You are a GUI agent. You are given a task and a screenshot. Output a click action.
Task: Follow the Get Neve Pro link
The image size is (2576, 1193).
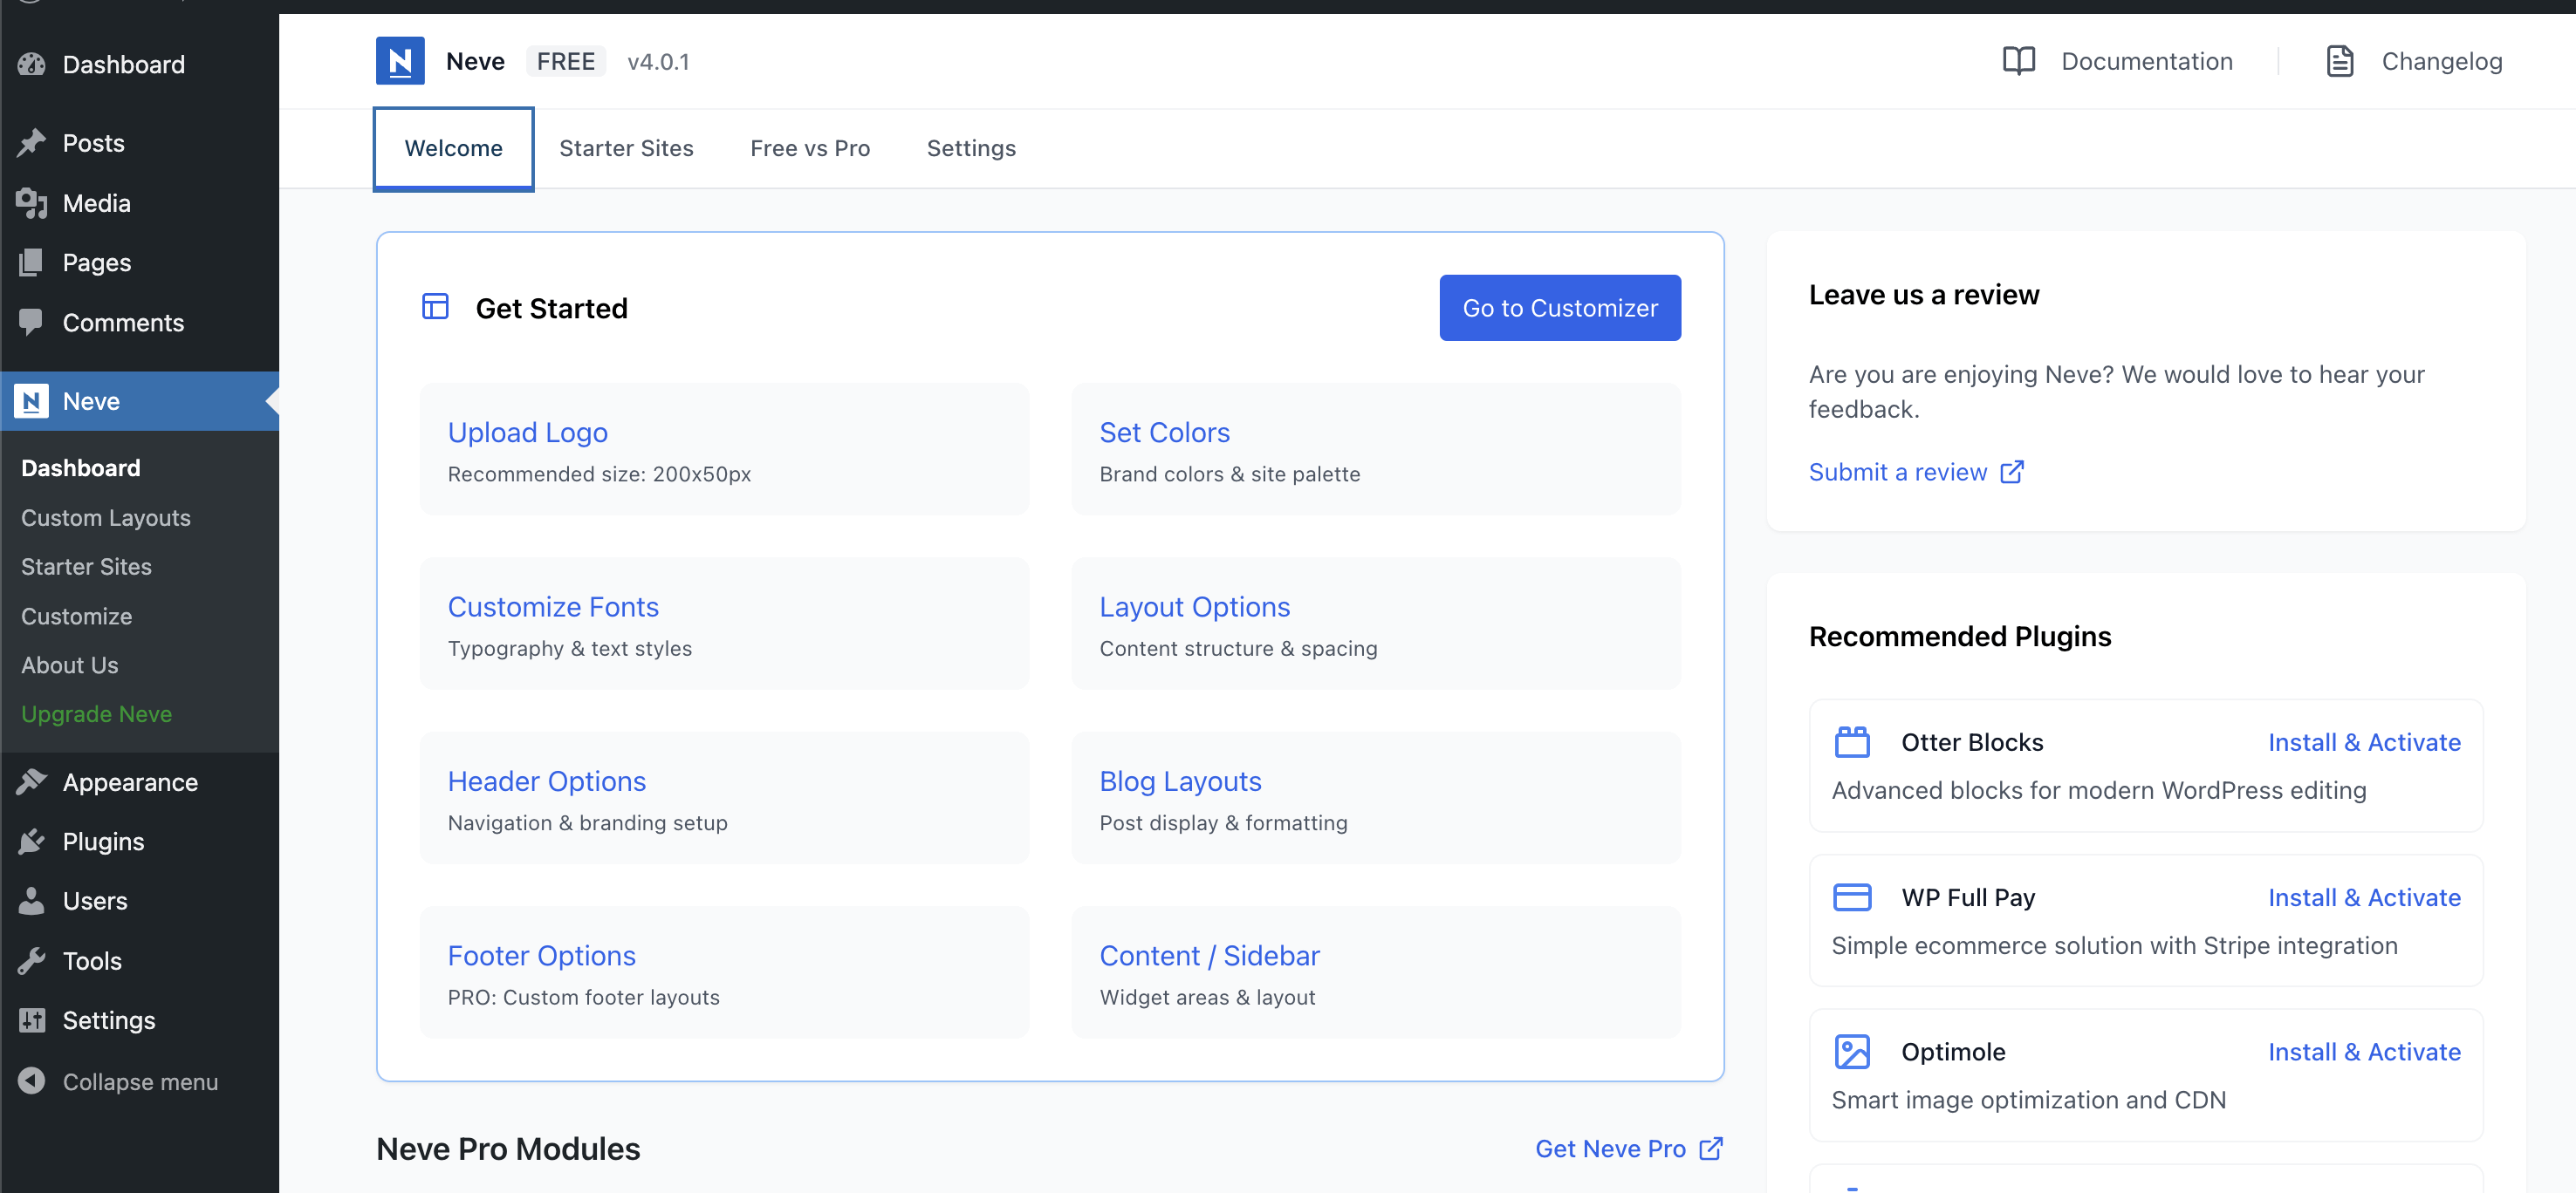click(1627, 1148)
